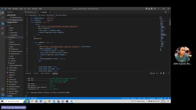
Task: Click the Prettier status bar item
Action: (160, 98)
